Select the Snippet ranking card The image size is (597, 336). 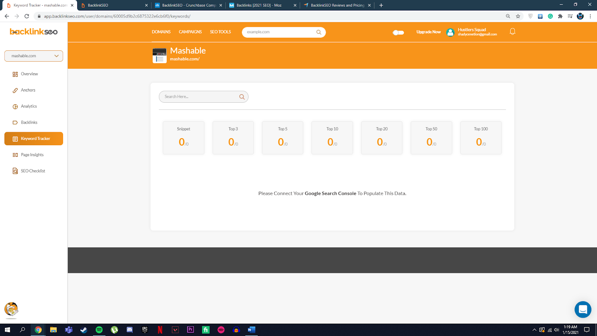[x=184, y=138]
